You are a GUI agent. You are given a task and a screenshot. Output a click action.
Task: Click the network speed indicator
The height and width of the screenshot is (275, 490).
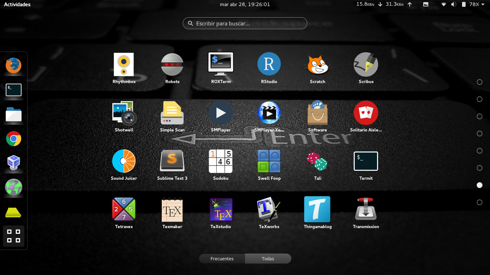coord(384,4)
